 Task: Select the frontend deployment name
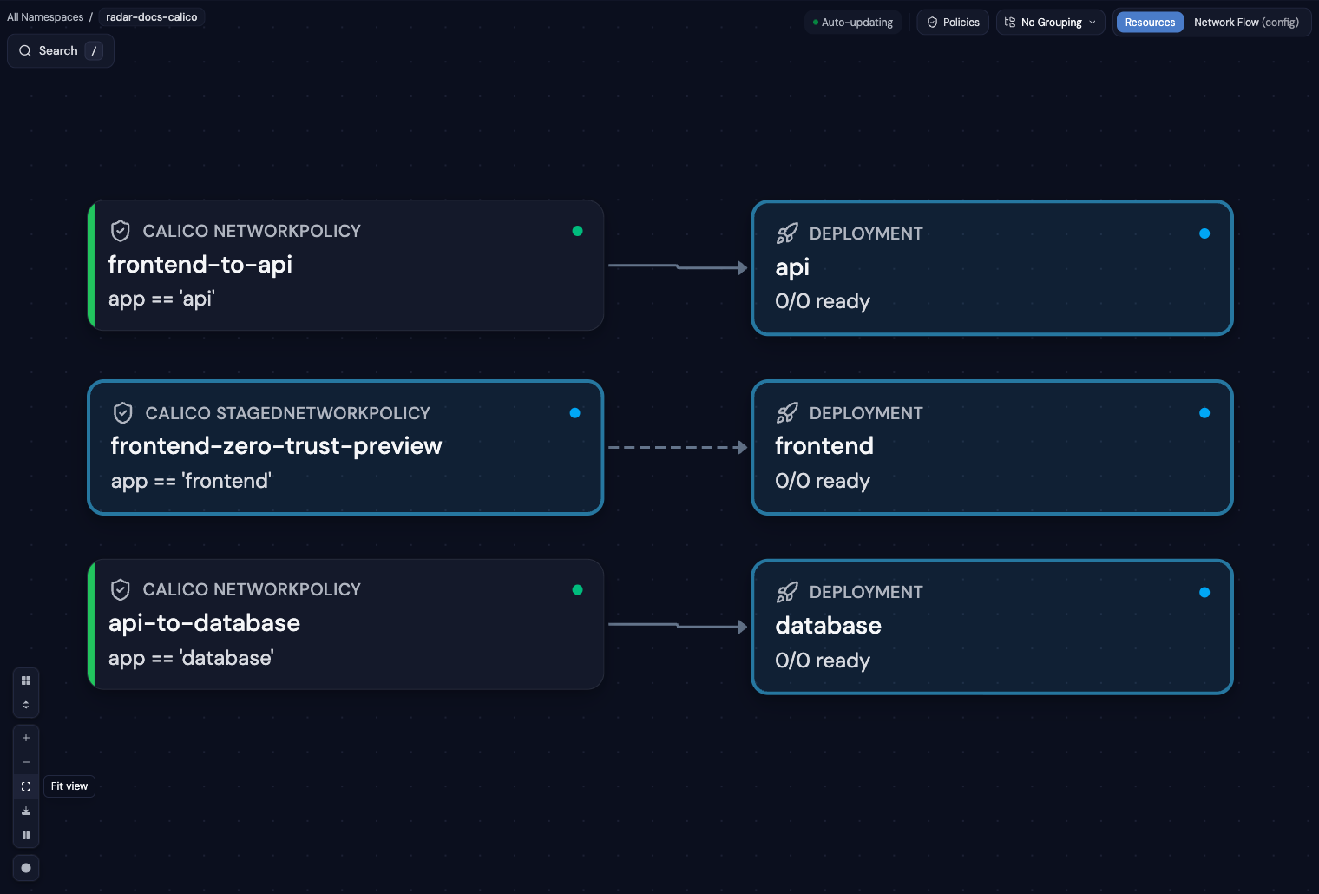pos(824,446)
